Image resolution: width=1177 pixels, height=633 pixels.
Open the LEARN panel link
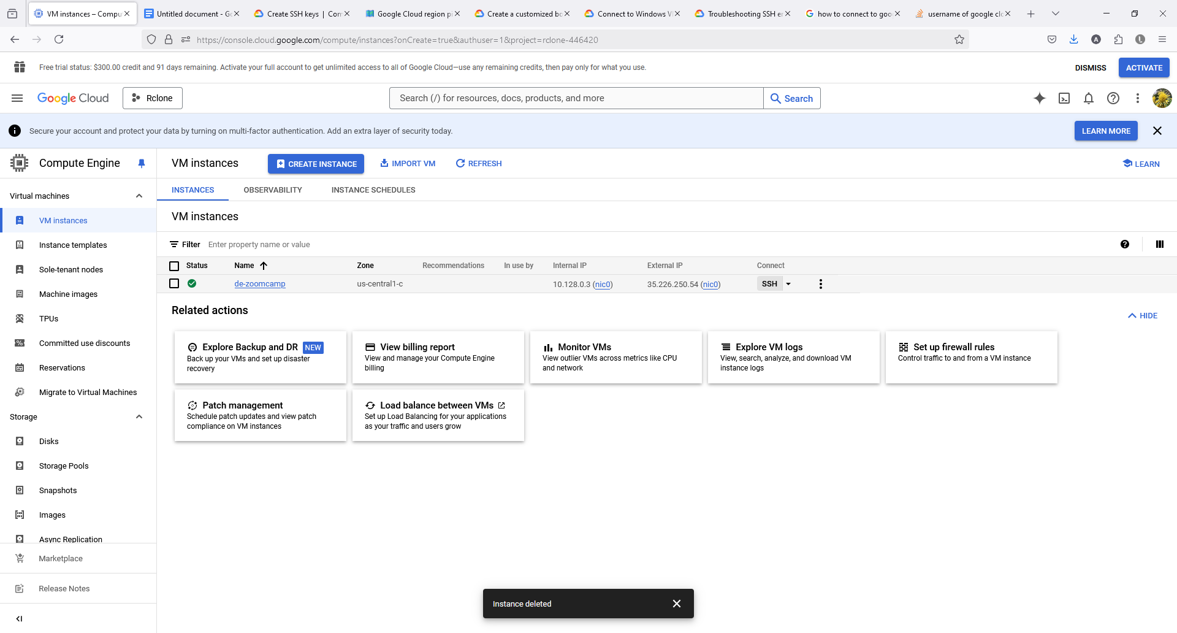1141,164
